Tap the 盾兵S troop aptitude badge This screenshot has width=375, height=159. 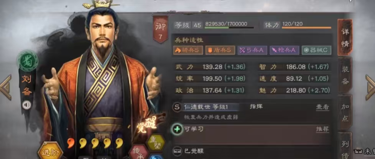pos(220,50)
